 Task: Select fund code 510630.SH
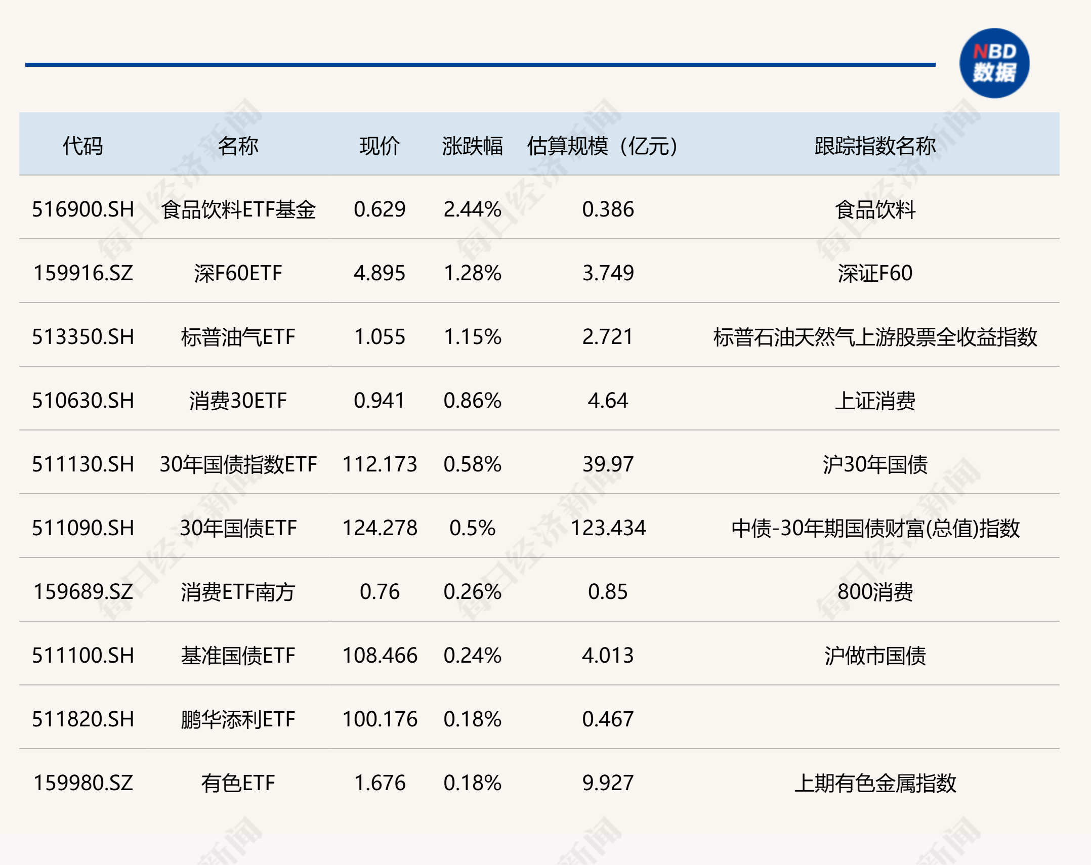click(83, 401)
